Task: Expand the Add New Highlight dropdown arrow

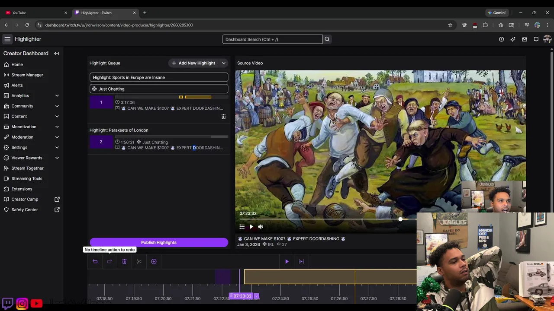Action: click(224, 63)
